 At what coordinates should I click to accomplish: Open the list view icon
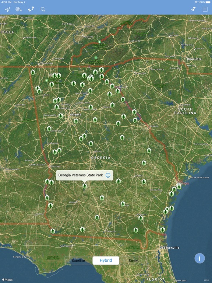coord(205,9)
